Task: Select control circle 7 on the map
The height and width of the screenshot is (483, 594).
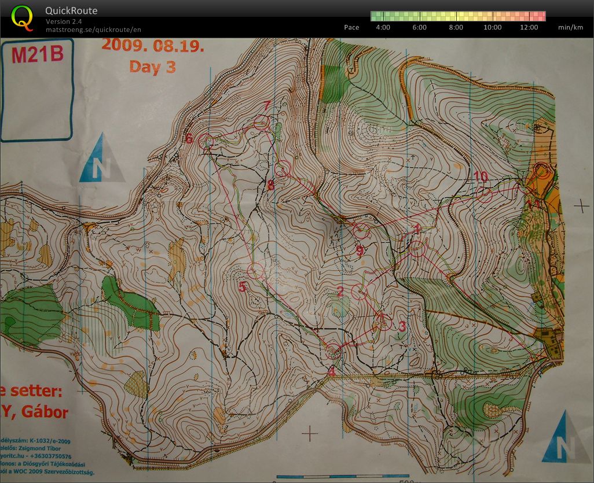Action: click(x=262, y=122)
